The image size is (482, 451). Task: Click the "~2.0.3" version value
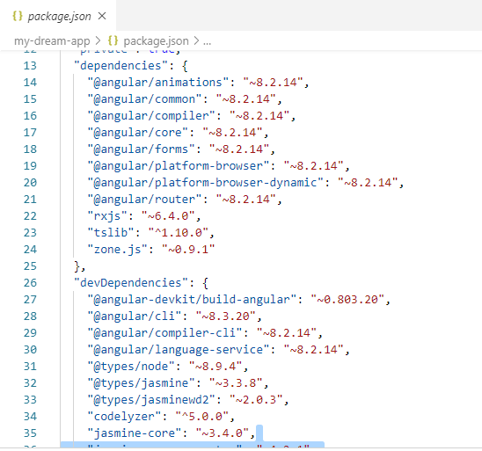(256, 400)
